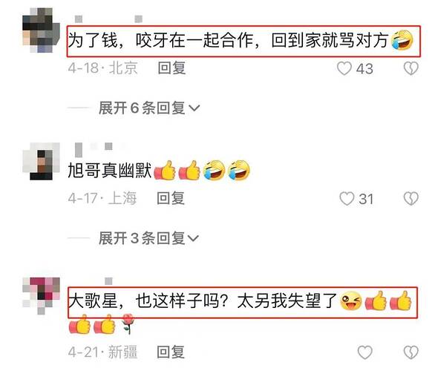The height and width of the screenshot is (371, 438).
Task: Like the Beijing comment with 43 likes
Action: coord(344,68)
